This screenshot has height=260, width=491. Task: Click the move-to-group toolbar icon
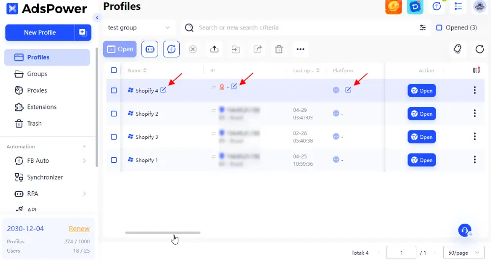(236, 49)
